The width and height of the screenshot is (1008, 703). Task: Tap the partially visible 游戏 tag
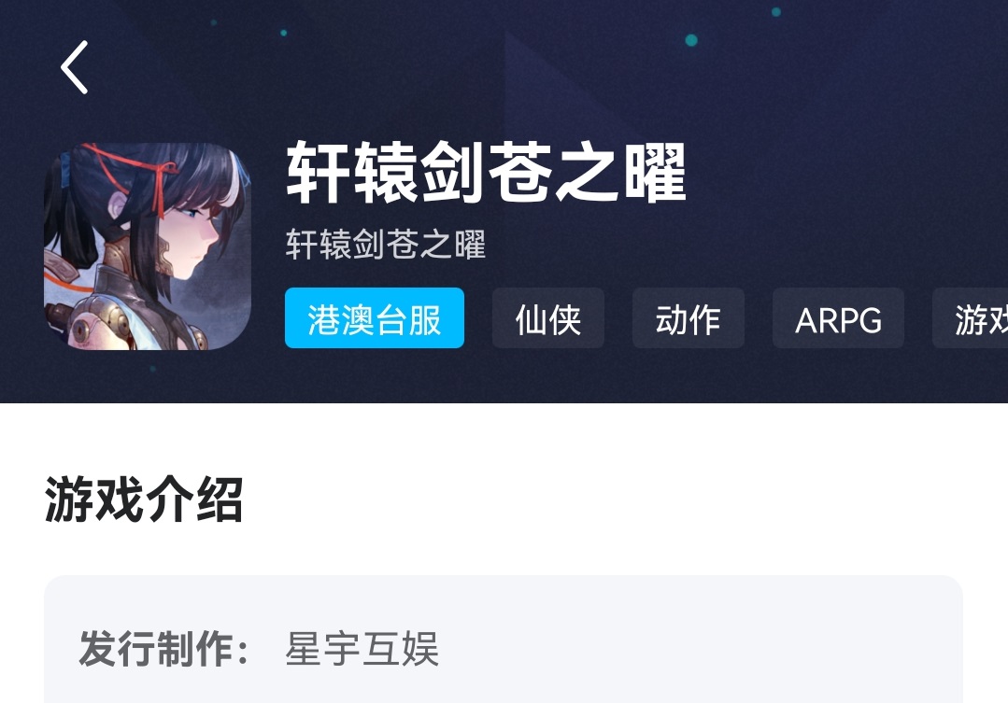click(971, 318)
